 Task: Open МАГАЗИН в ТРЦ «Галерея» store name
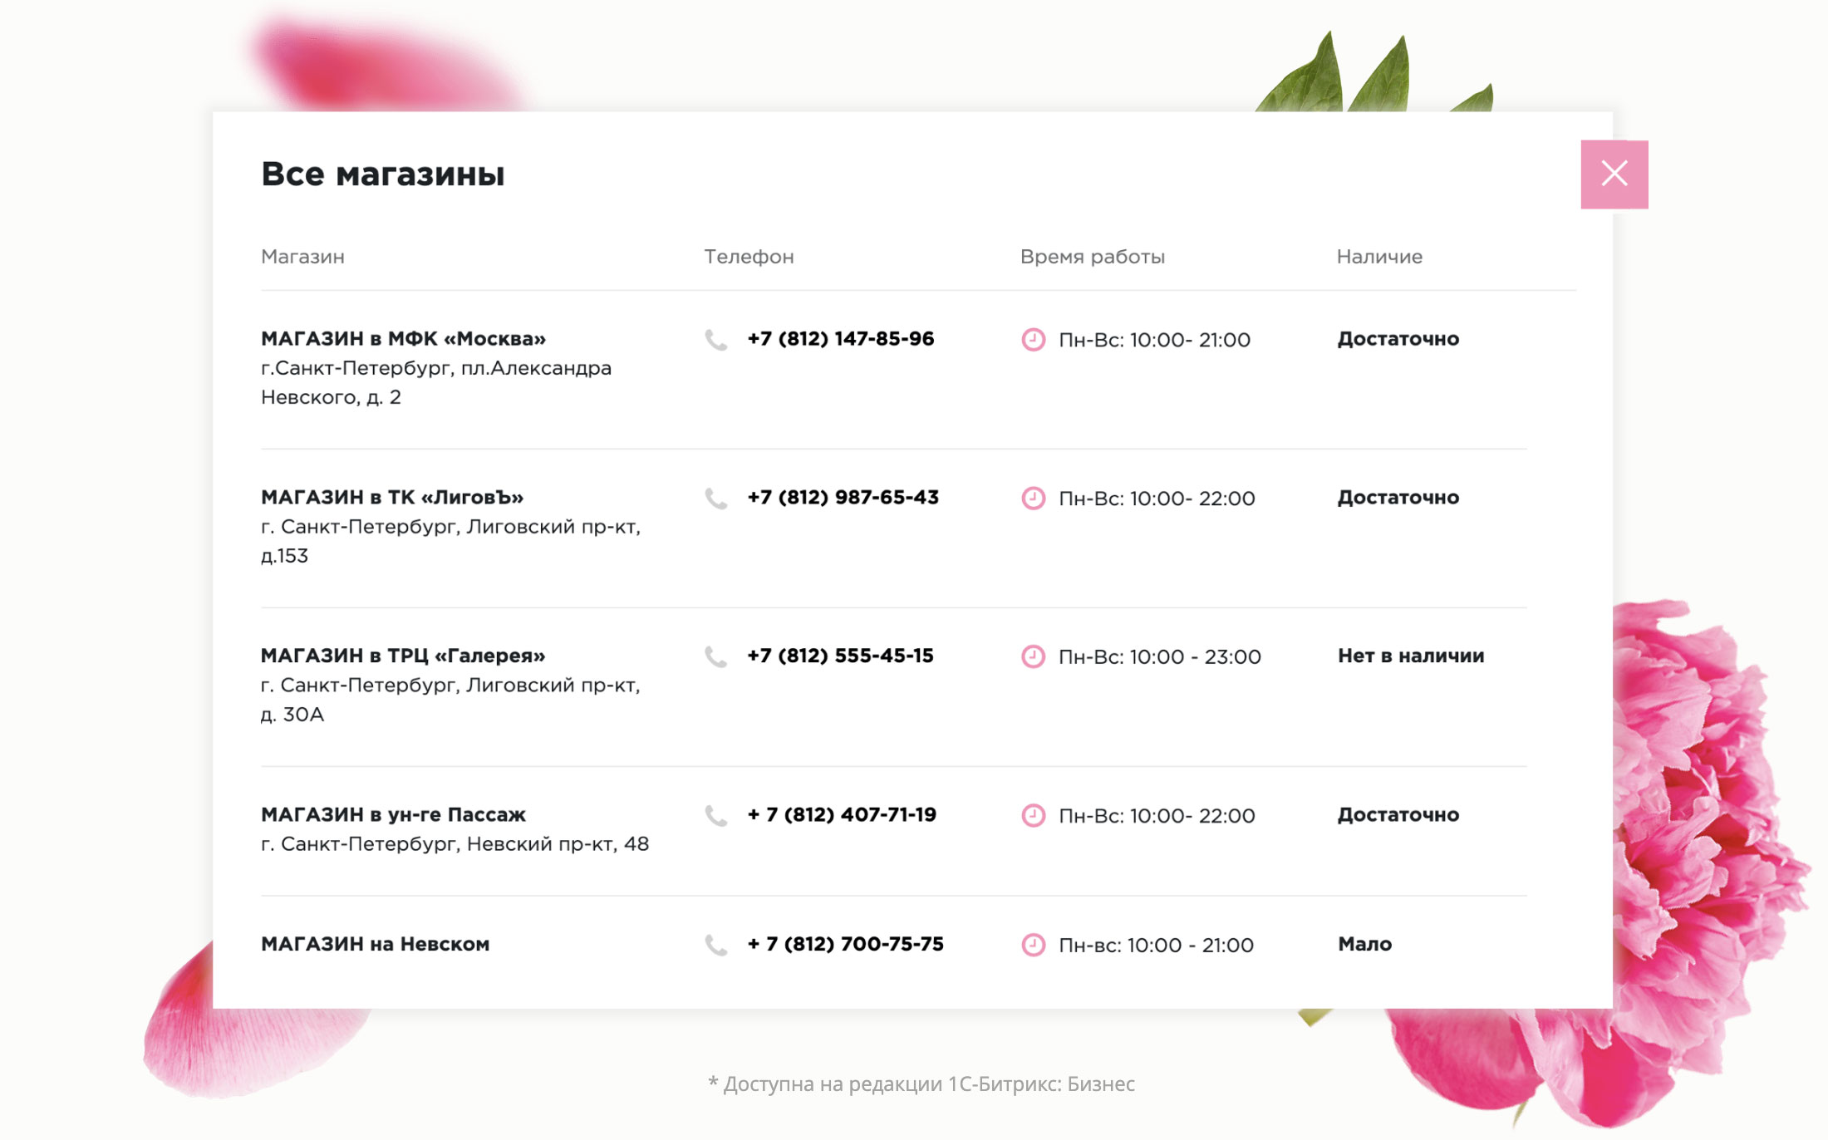(403, 656)
